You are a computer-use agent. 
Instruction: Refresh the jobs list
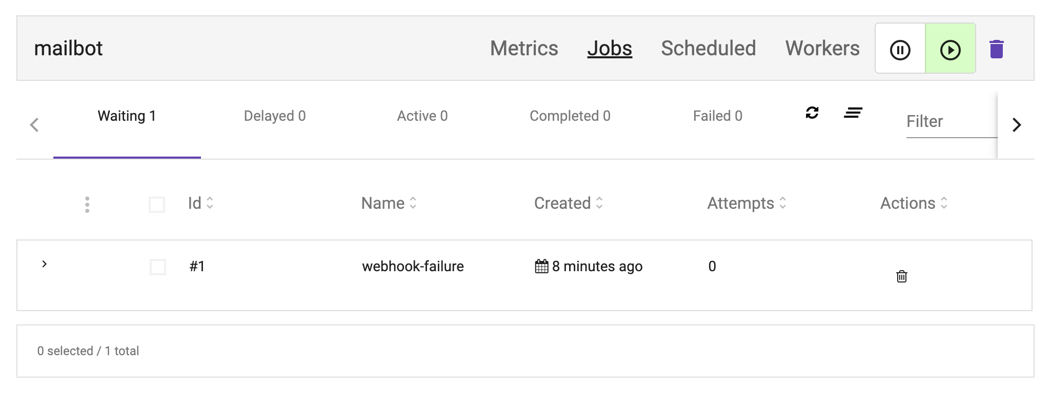(x=812, y=113)
